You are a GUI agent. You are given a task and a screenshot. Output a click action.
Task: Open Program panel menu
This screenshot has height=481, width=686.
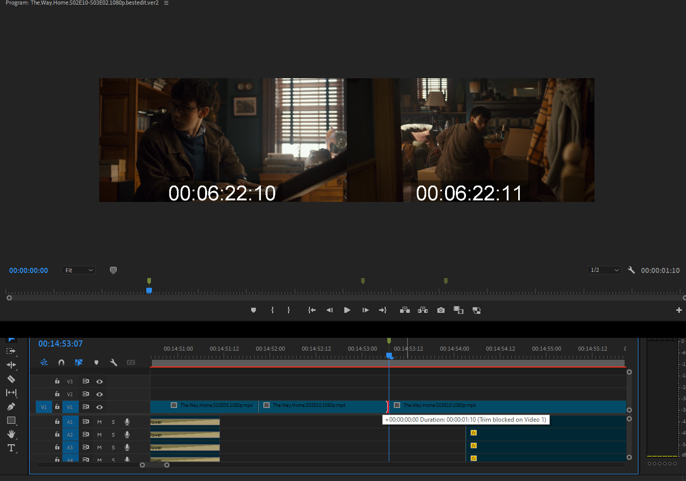coord(166,3)
